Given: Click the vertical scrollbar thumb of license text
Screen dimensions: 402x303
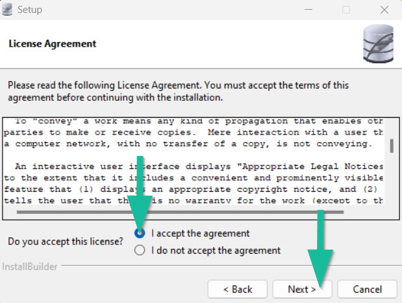Looking at the screenshot, I should [391, 144].
